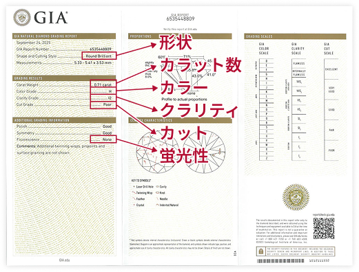Click the 'GIA Color Scale' heading

pos(264,49)
